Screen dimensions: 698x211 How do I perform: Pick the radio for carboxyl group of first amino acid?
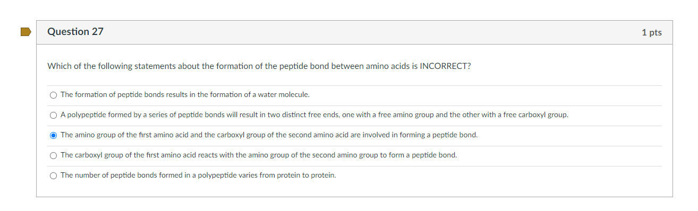tap(53, 155)
